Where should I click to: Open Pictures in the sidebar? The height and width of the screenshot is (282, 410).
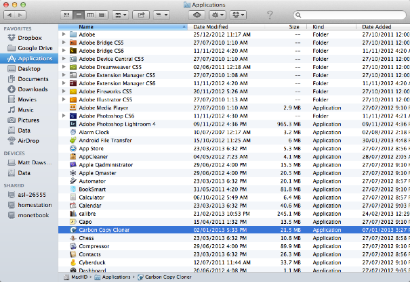tap(29, 120)
